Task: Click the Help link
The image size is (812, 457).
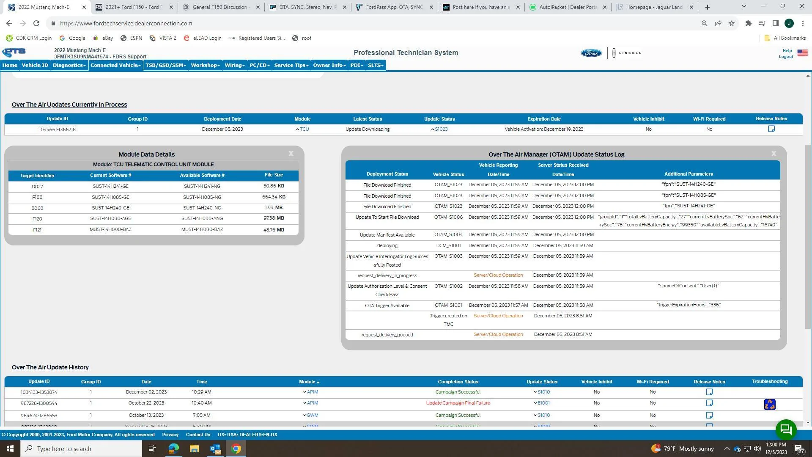Action: (787, 51)
